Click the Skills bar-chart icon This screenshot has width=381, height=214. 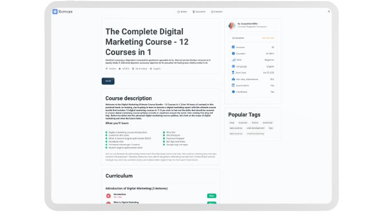(x=233, y=60)
